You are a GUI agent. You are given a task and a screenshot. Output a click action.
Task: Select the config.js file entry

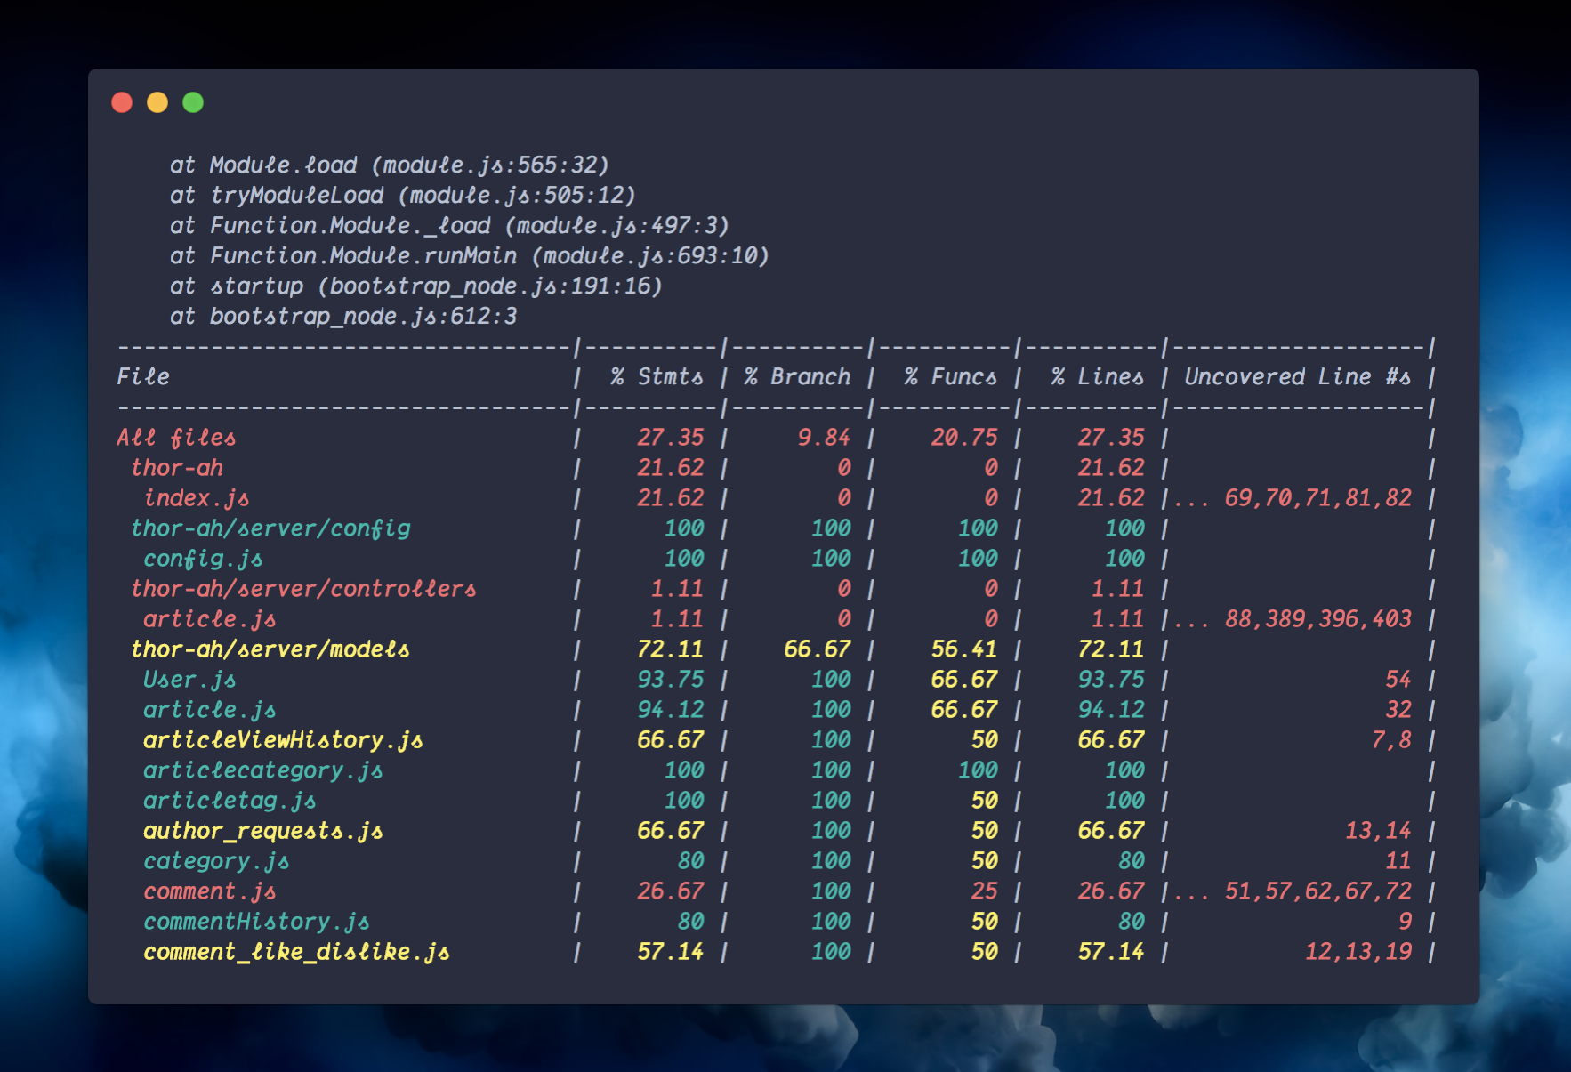pos(203,559)
